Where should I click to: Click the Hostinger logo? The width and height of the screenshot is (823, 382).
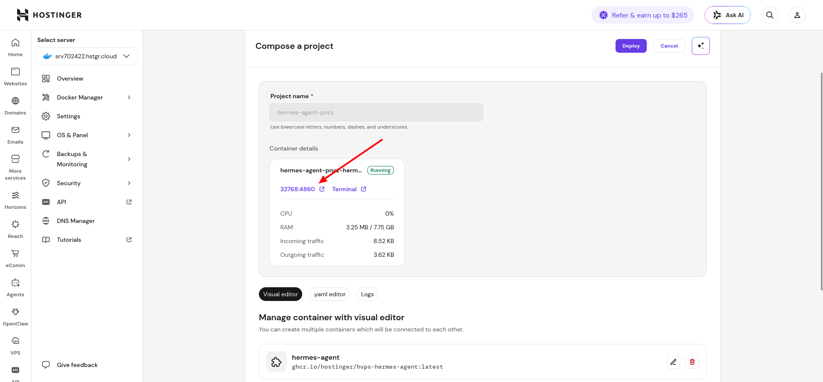click(x=49, y=15)
